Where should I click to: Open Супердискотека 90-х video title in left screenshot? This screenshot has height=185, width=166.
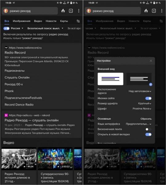[x=55, y=178]
